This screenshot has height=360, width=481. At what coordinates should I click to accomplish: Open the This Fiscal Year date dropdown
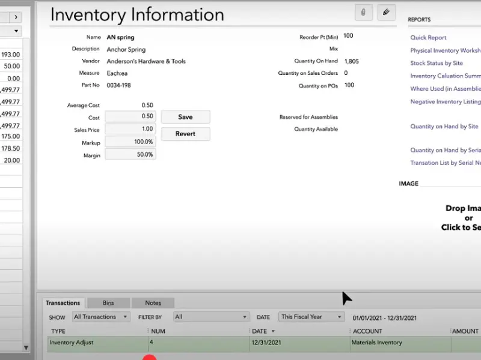(x=311, y=317)
